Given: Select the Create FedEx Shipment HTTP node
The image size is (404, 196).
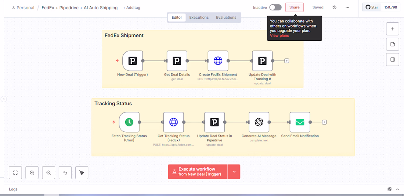Looking at the screenshot, I should (218, 61).
